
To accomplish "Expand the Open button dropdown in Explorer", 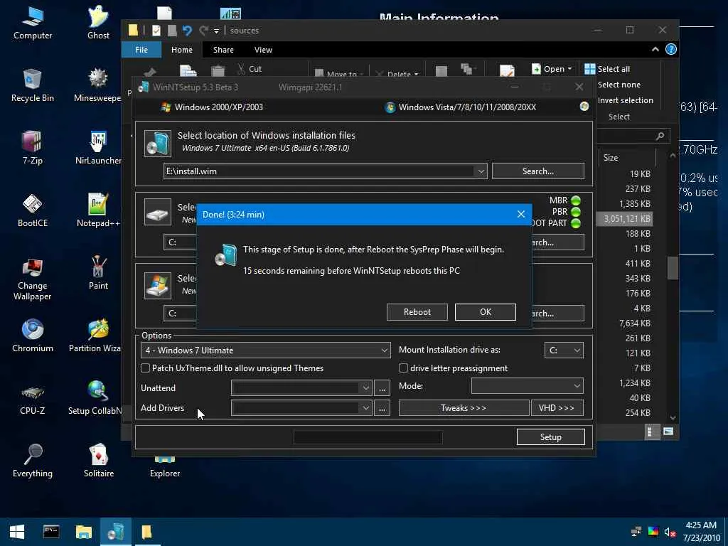I will (x=569, y=69).
